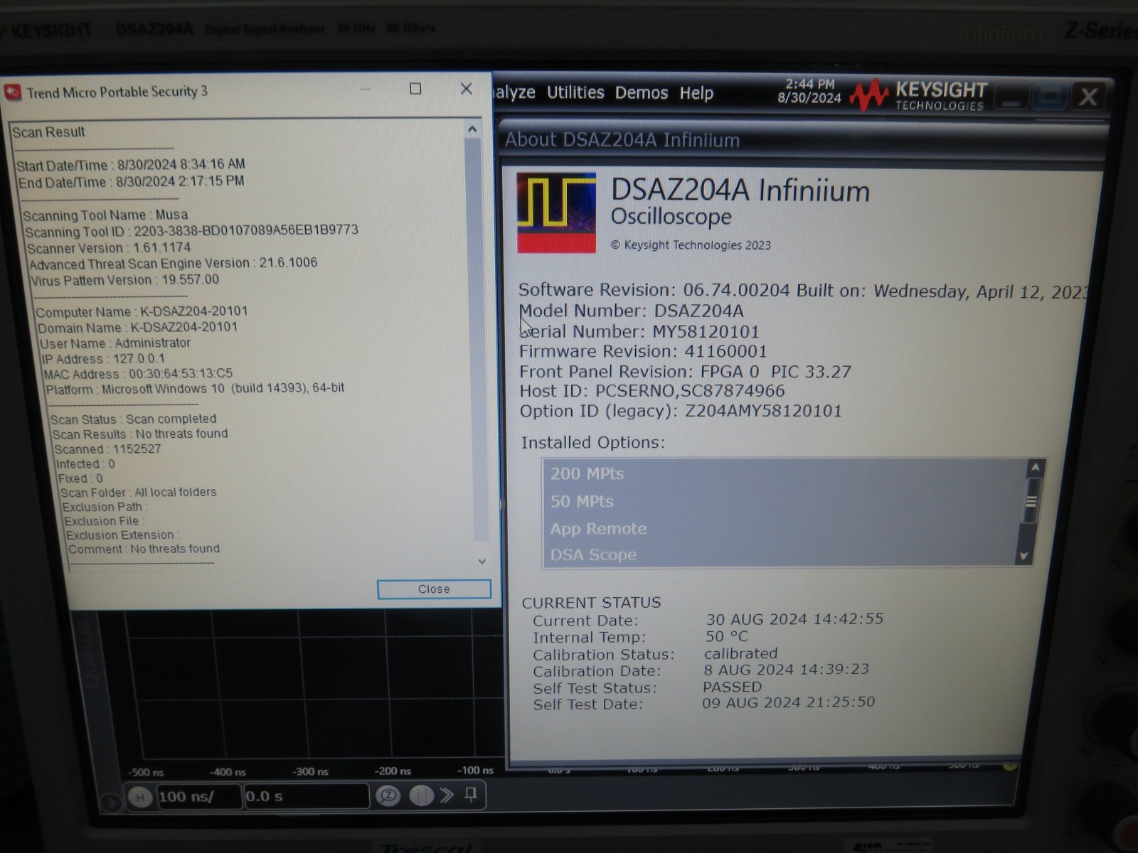Click the Scan Result vertical scrollbar track

pos(477,341)
